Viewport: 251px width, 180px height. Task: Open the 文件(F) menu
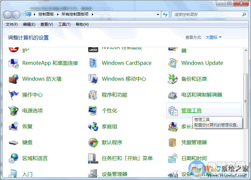12,24
